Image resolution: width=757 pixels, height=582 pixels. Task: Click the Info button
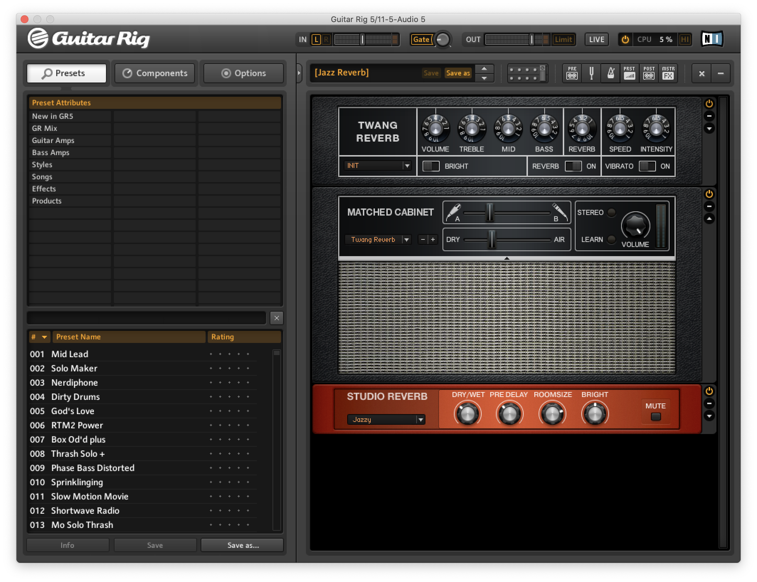point(68,545)
